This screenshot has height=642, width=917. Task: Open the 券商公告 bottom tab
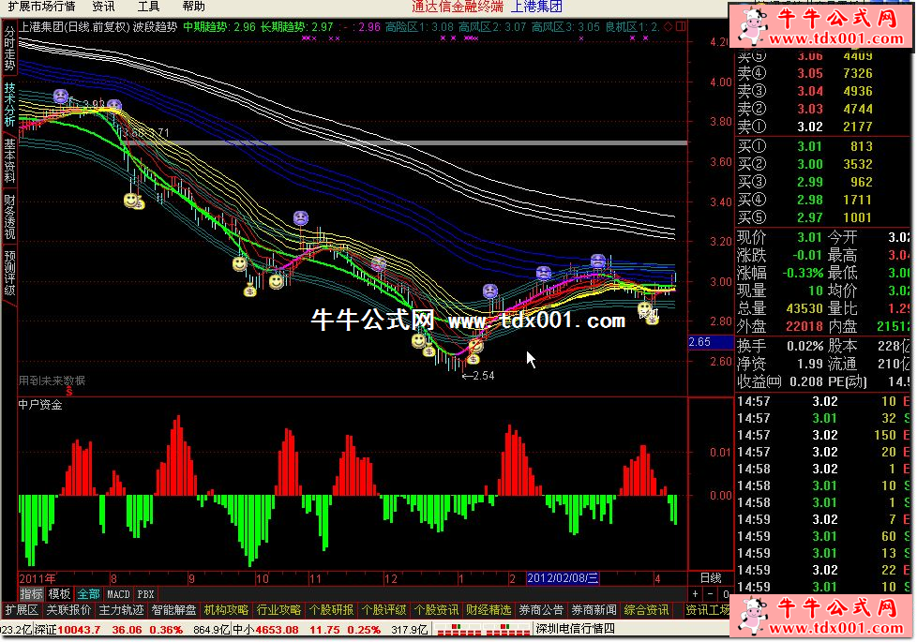pos(541,610)
